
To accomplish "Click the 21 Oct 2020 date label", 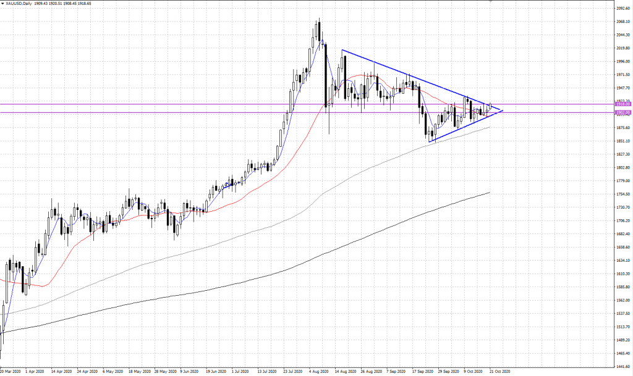I will click(x=499, y=372).
